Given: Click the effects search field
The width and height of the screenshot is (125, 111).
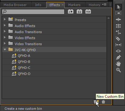Looking at the screenshot, I should [33, 12].
